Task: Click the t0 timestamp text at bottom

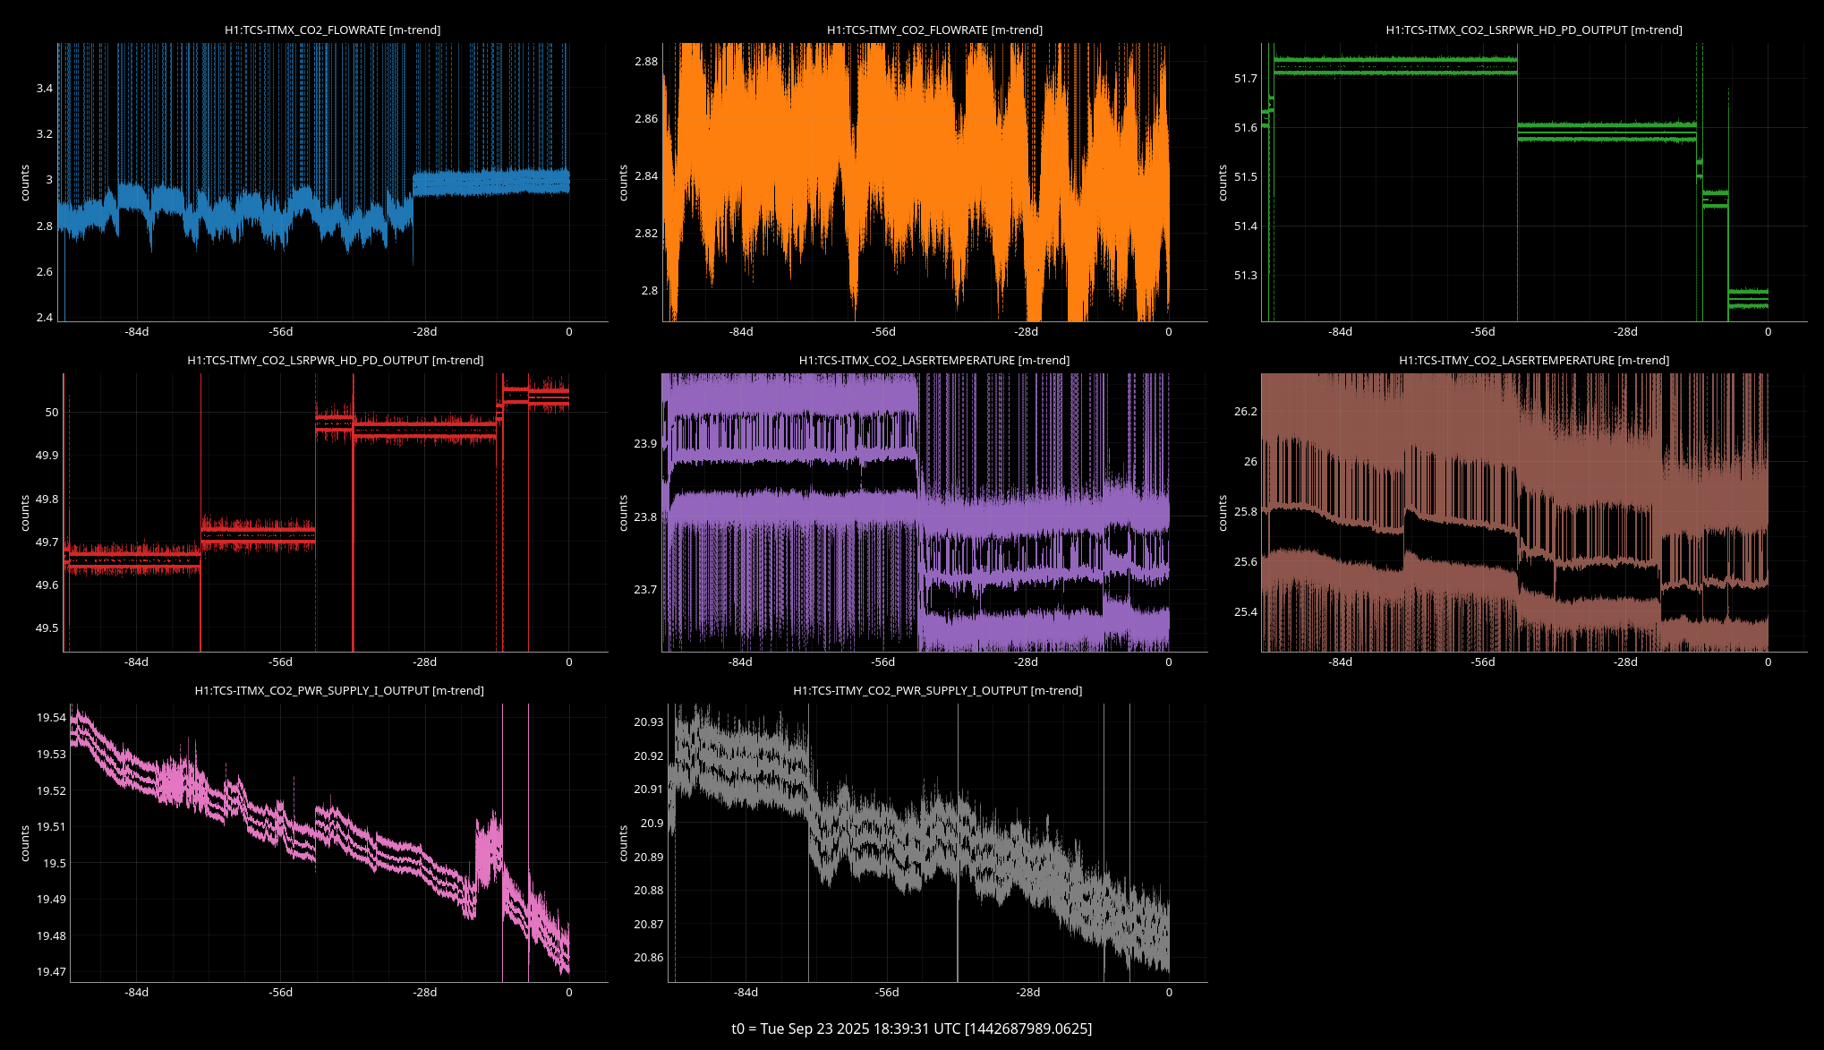Action: (x=911, y=1029)
